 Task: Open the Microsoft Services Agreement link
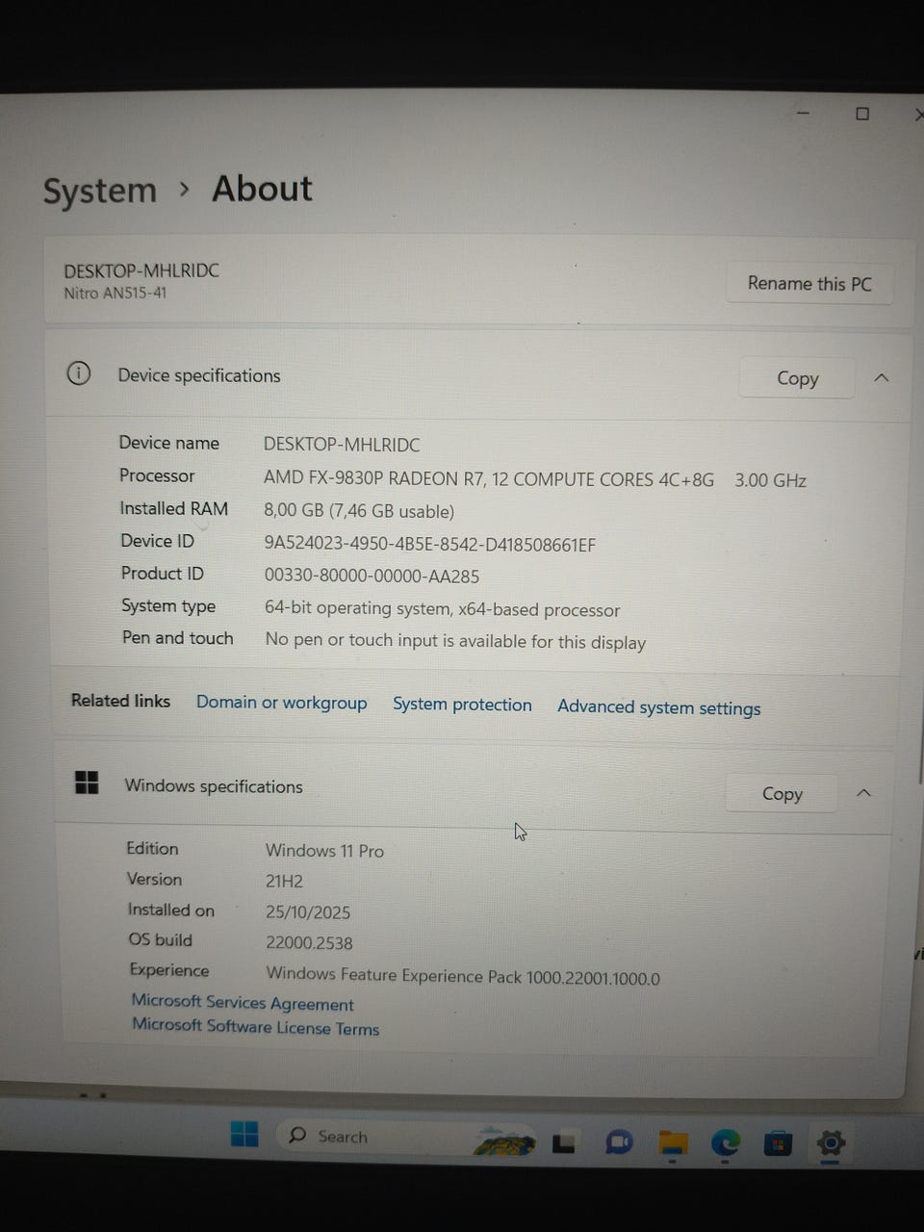pyautogui.click(x=243, y=1002)
